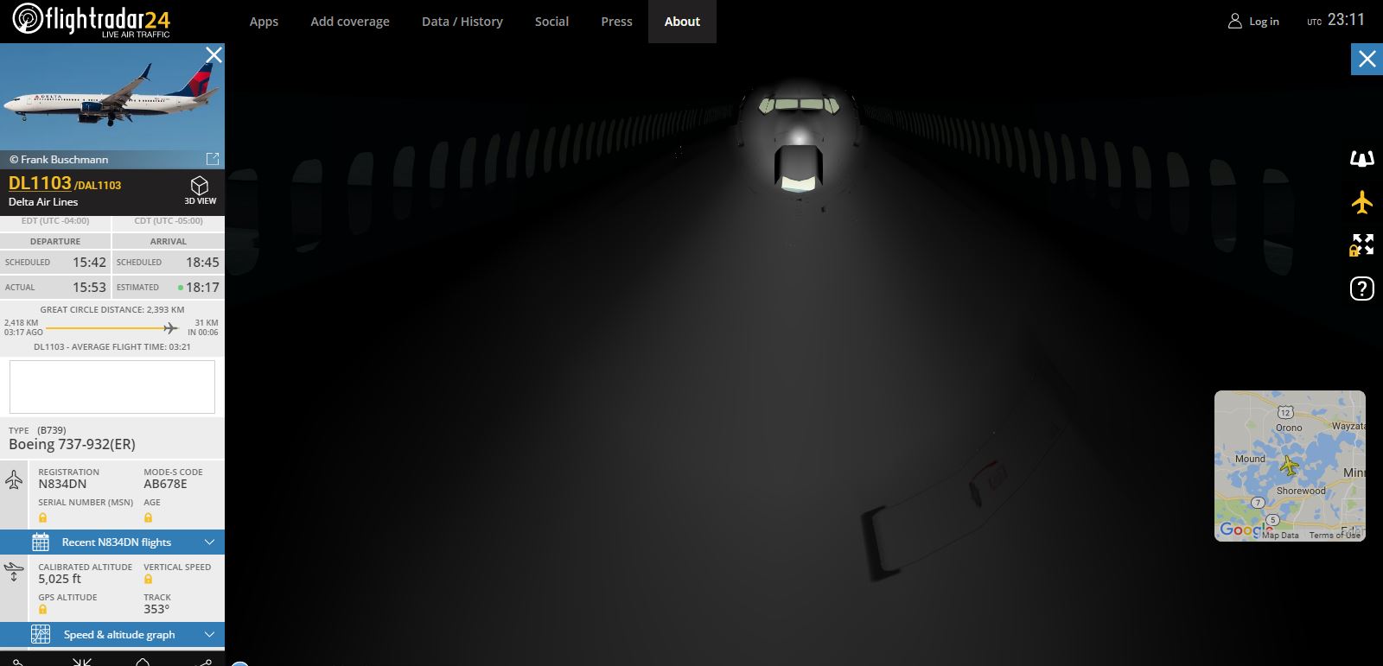Select the yellow airplane external view icon
Image resolution: width=1383 pixels, height=666 pixels.
point(1362,202)
